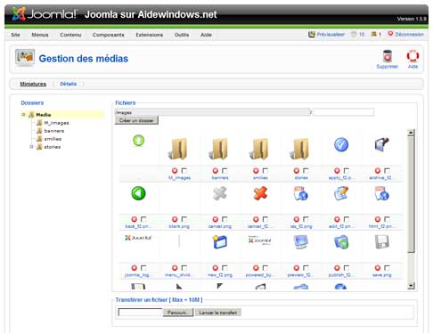Click the grey X cancel.png thumbnail
Image resolution: width=433 pixels, height=333 pixels.
click(220, 193)
